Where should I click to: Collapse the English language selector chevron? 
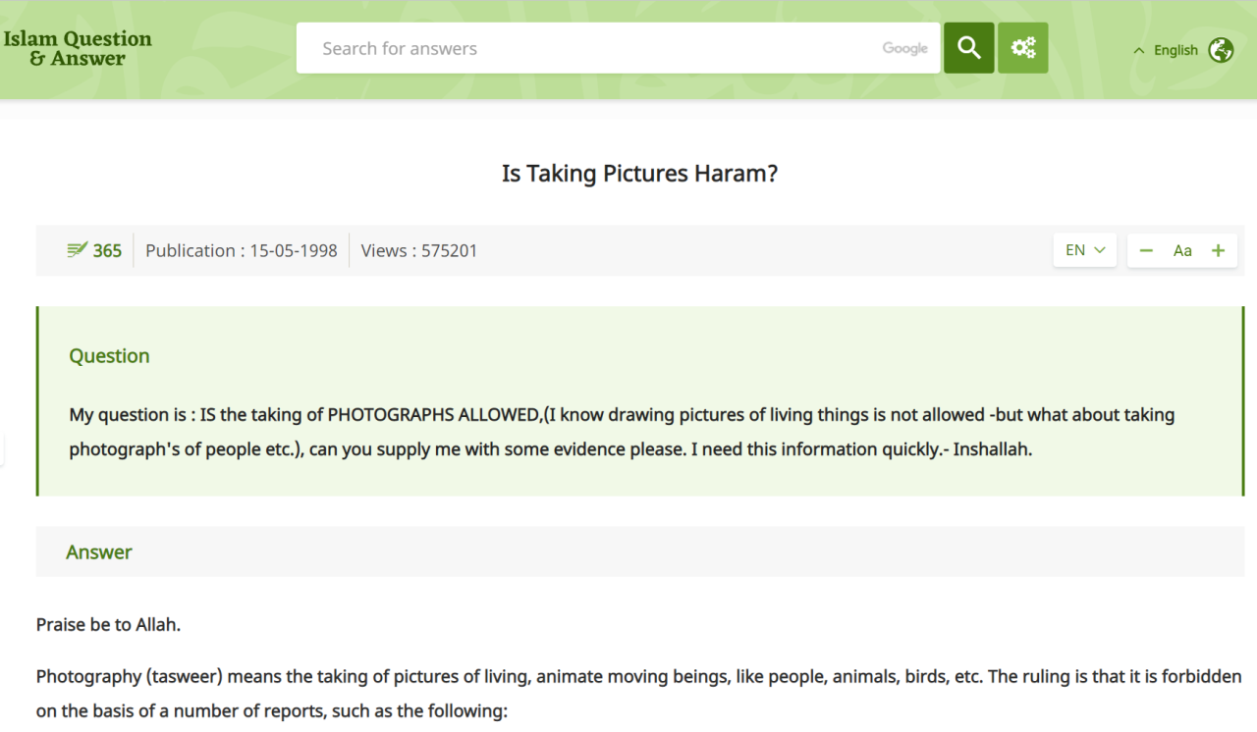(x=1138, y=49)
